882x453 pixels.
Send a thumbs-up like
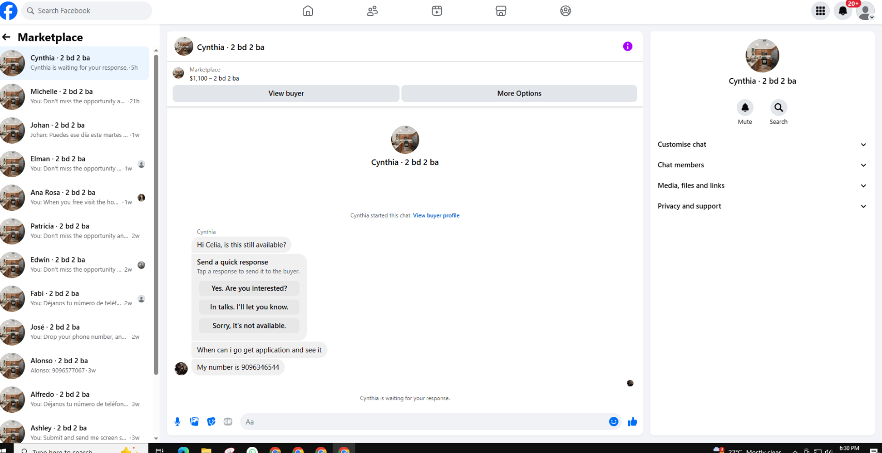(x=632, y=421)
